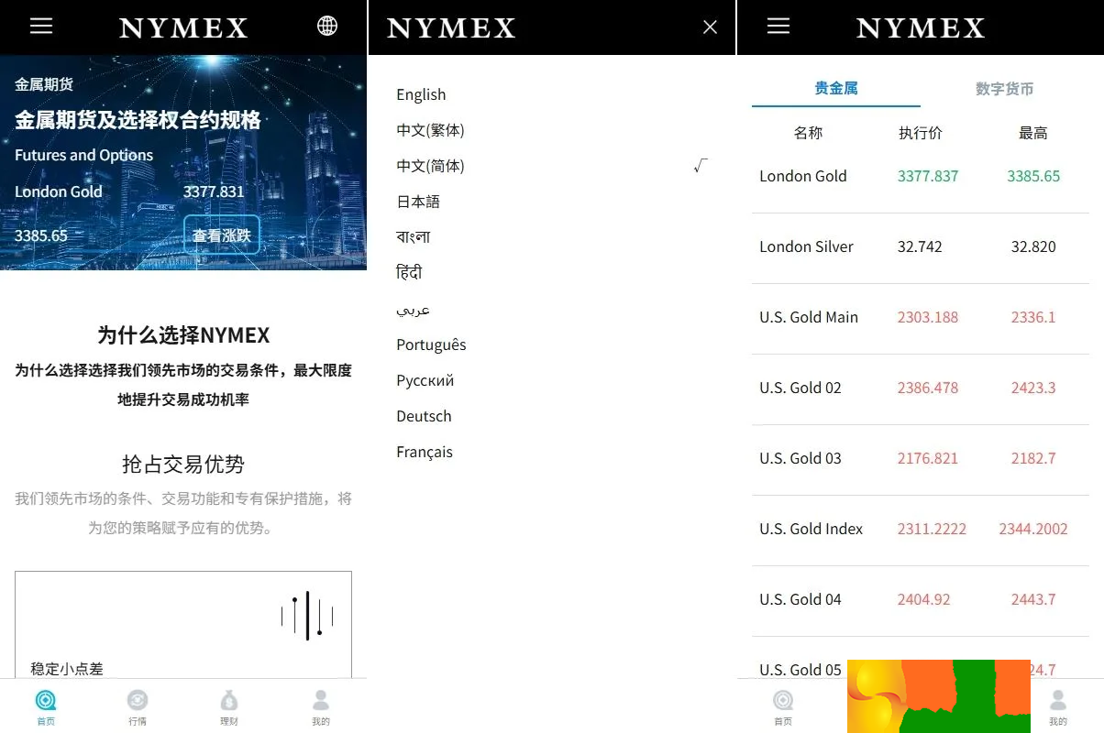
Task: Click the NYMEX logo on the language screen
Action: click(x=451, y=28)
